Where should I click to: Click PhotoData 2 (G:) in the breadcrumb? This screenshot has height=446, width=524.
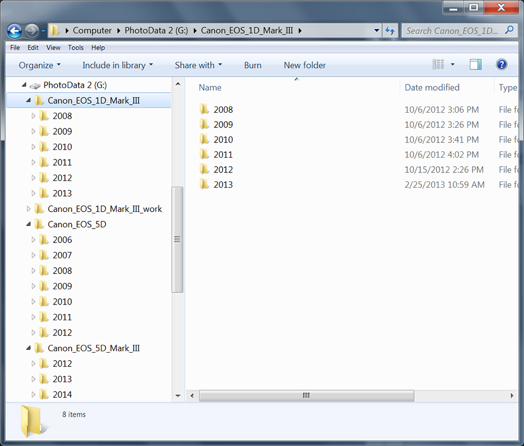click(x=156, y=31)
